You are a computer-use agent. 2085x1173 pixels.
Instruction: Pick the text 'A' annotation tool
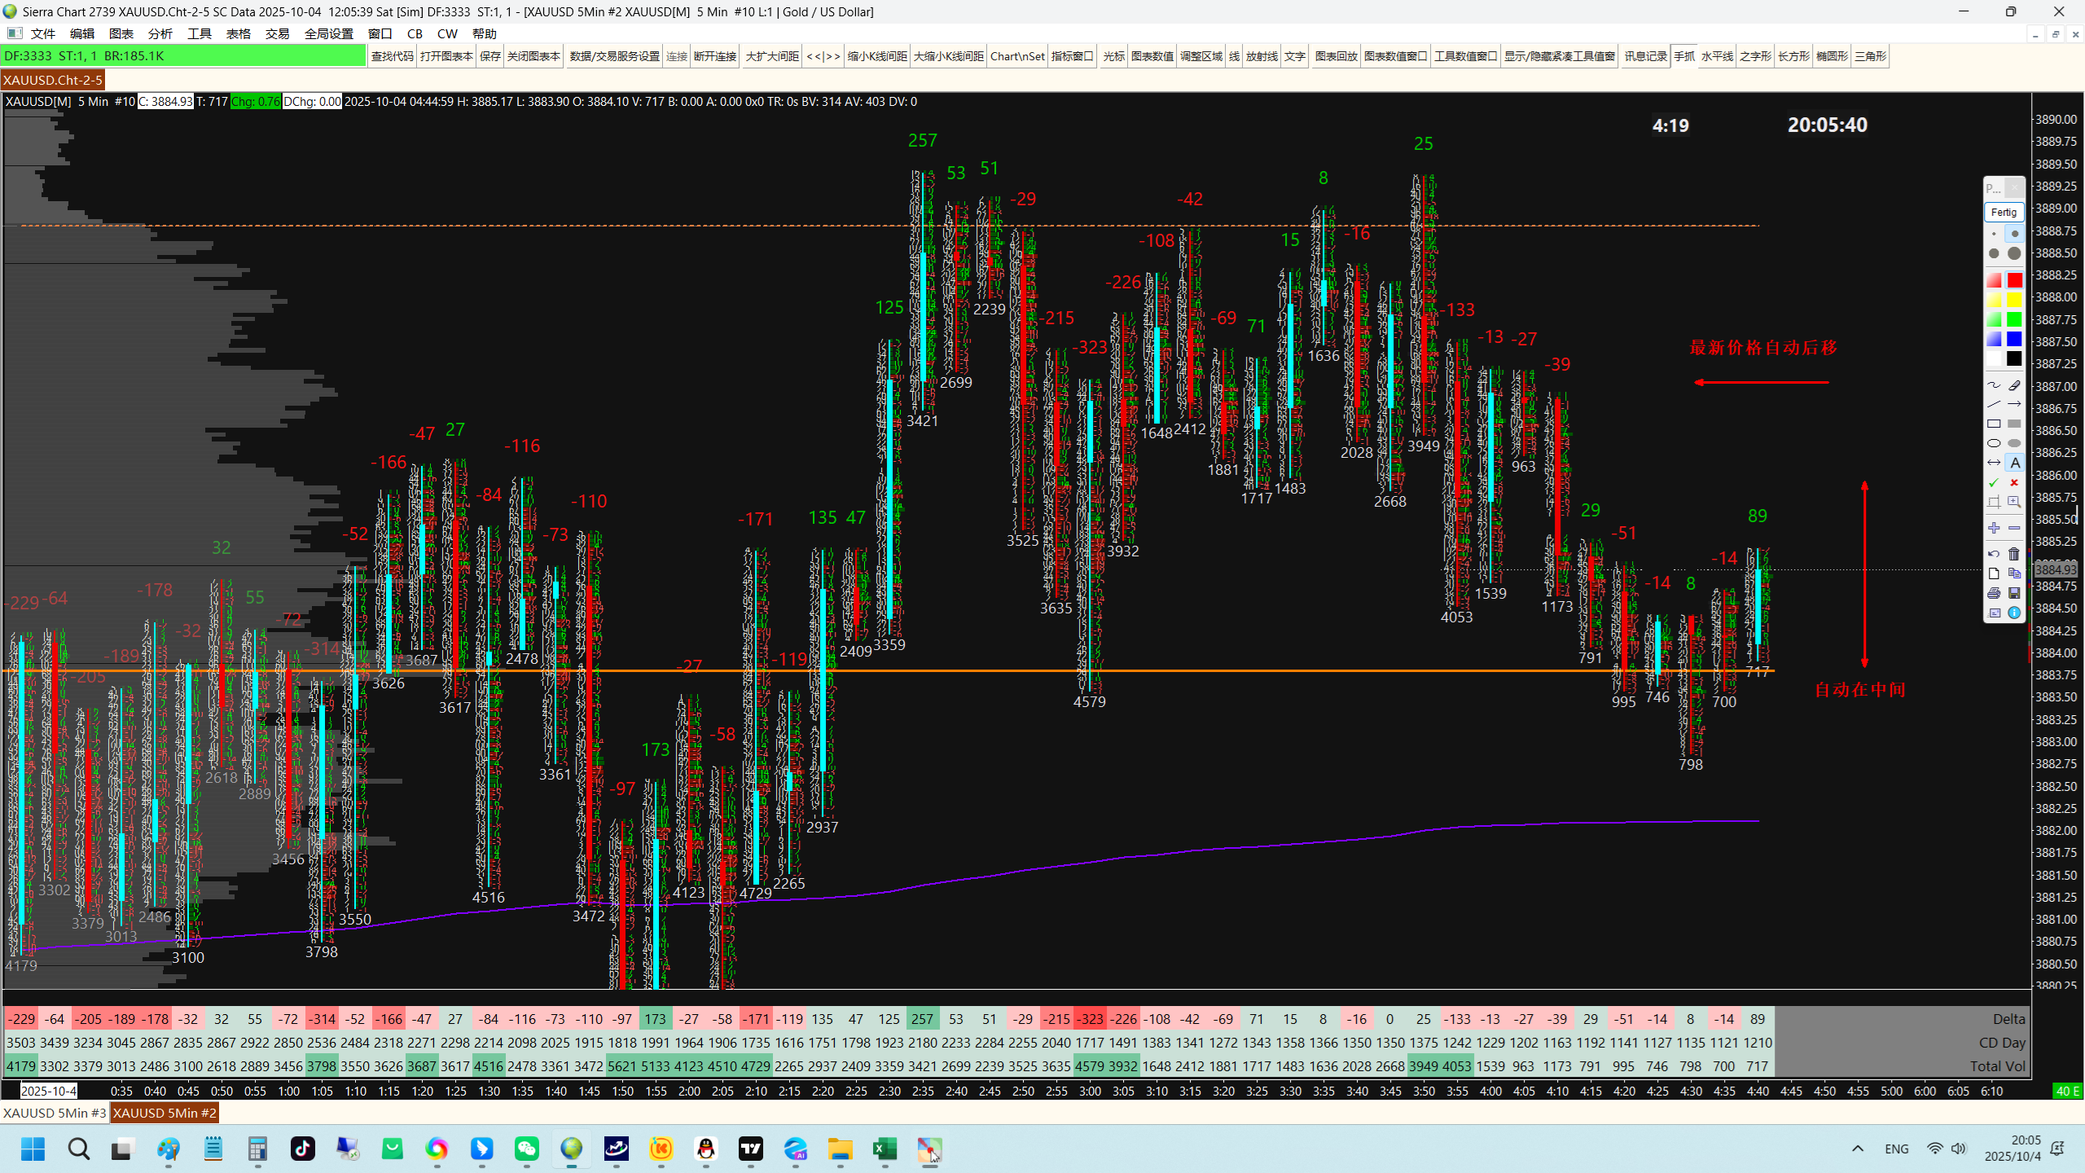pos(2014,463)
